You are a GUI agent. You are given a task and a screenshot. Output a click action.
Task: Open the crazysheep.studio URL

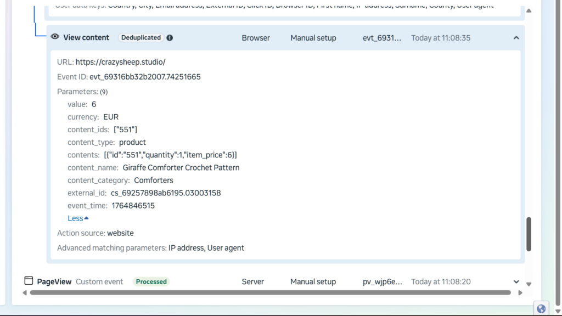pos(120,62)
